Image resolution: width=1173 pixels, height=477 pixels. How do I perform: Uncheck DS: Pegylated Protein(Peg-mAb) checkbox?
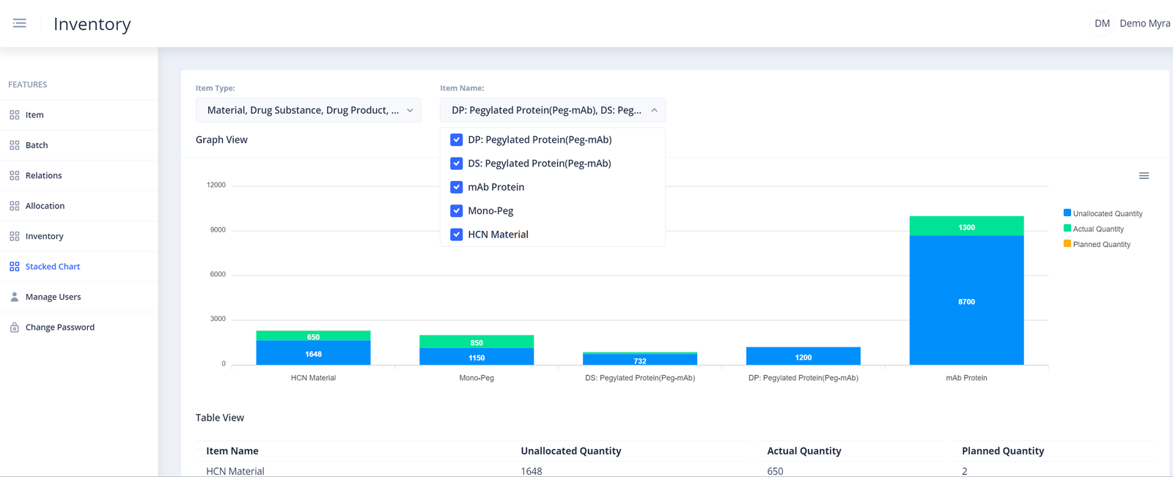[457, 163]
